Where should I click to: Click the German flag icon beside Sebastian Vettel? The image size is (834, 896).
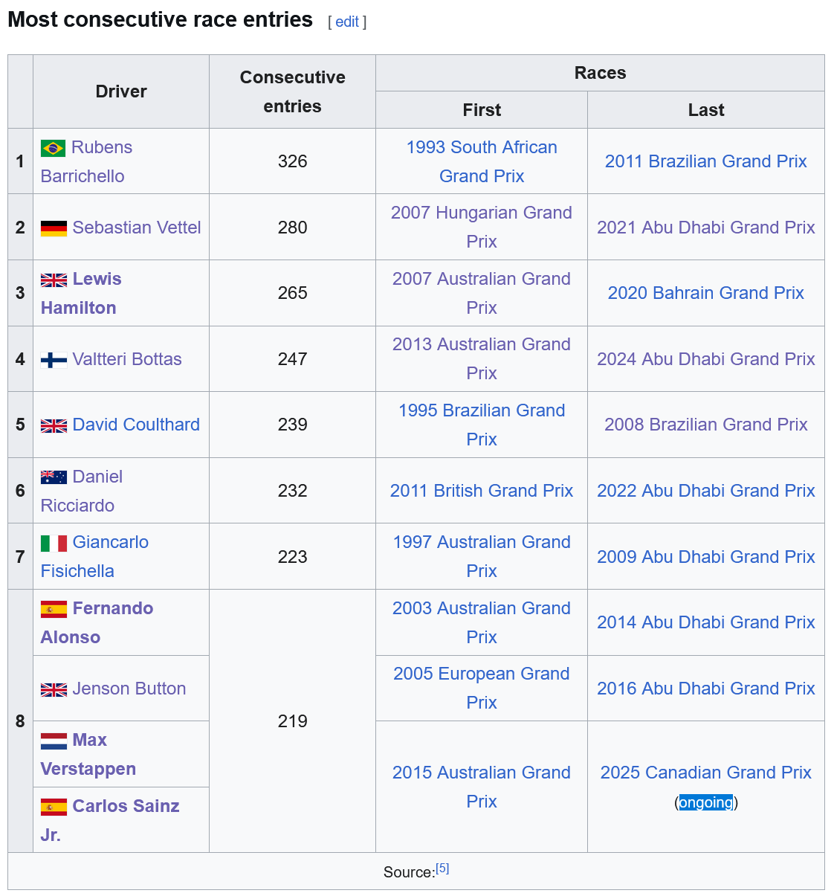[x=54, y=228]
